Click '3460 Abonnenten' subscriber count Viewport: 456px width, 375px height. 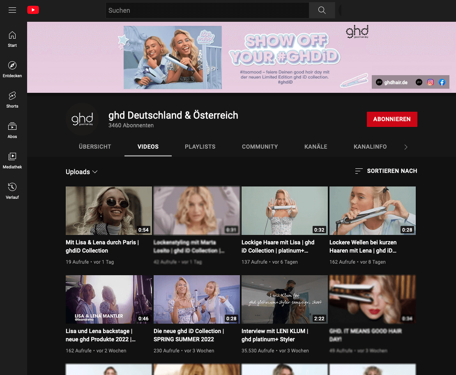coord(131,125)
